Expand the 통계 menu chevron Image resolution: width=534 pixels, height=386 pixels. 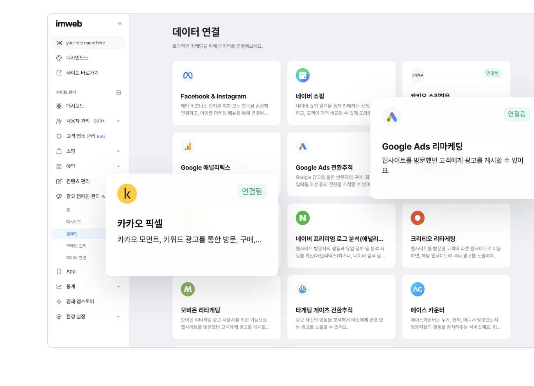[118, 287]
